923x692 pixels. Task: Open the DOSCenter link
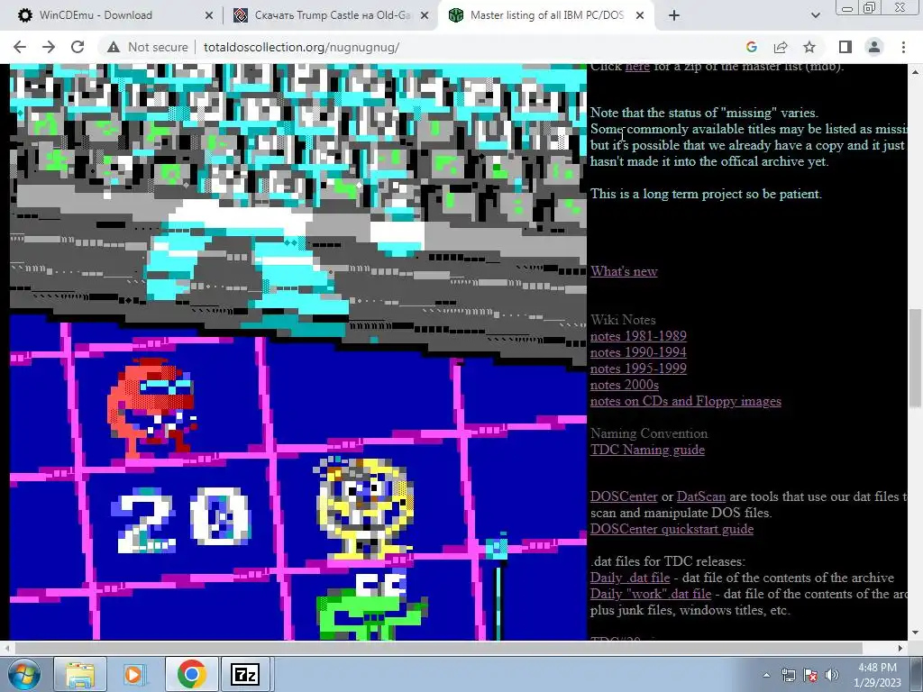[624, 496]
